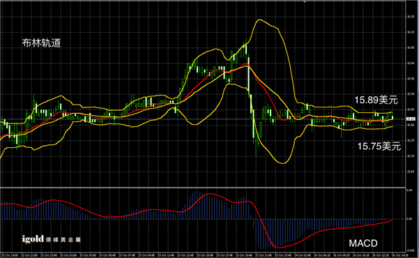Click the 15.70 price axis label
Viewport: 419px width, 258px height.
(x=411, y=156)
